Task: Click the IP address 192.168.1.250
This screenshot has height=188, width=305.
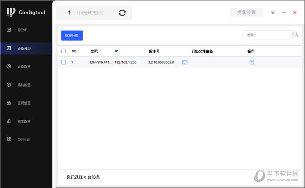Action: (x=126, y=62)
